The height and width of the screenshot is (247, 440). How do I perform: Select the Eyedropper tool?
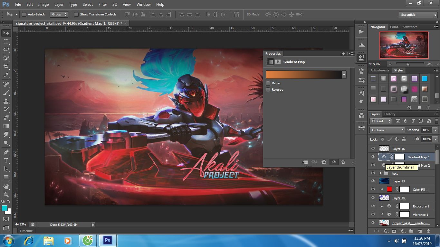tap(6, 75)
